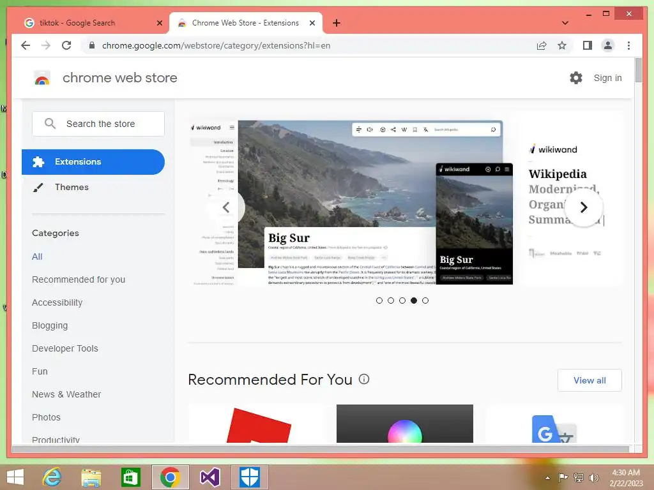This screenshot has height=490, width=654.
Task: Open the Windows Start menu
Action: [x=16, y=477]
